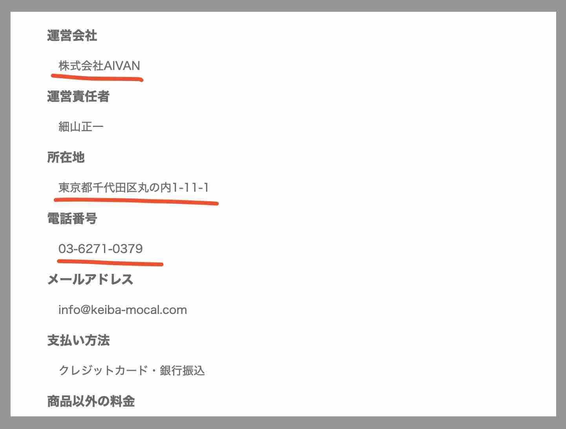The height and width of the screenshot is (429, 566).
Task: Click the red underline beneath 株式会社AIVAN
Action: point(97,78)
